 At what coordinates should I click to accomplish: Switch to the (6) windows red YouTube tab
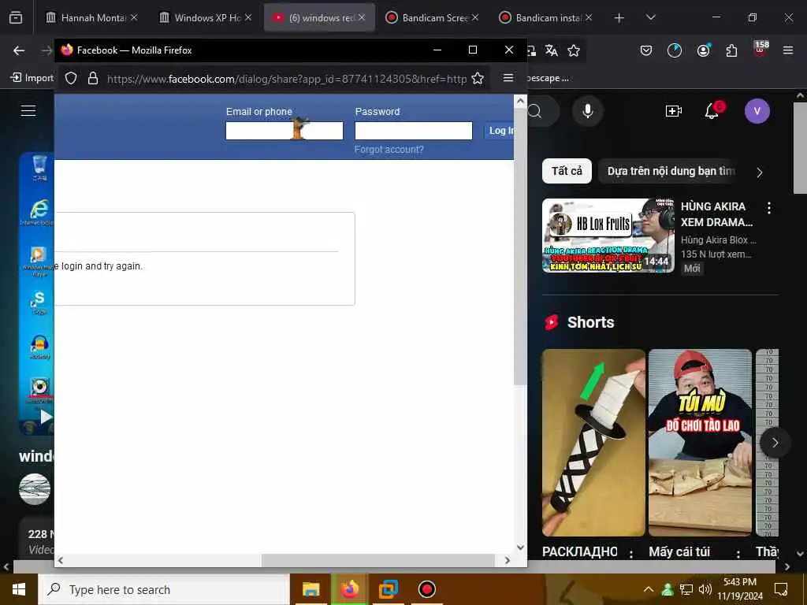point(319,17)
